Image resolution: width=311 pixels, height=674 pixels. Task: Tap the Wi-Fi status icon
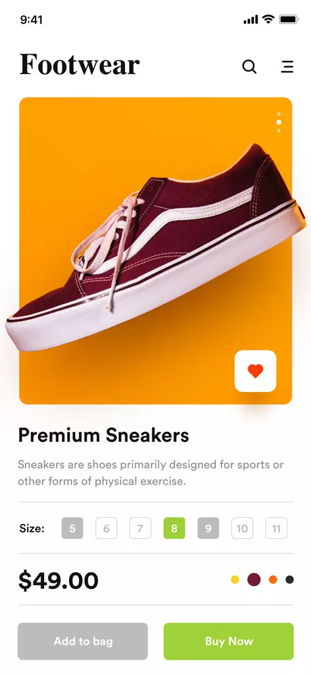pyautogui.click(x=269, y=19)
